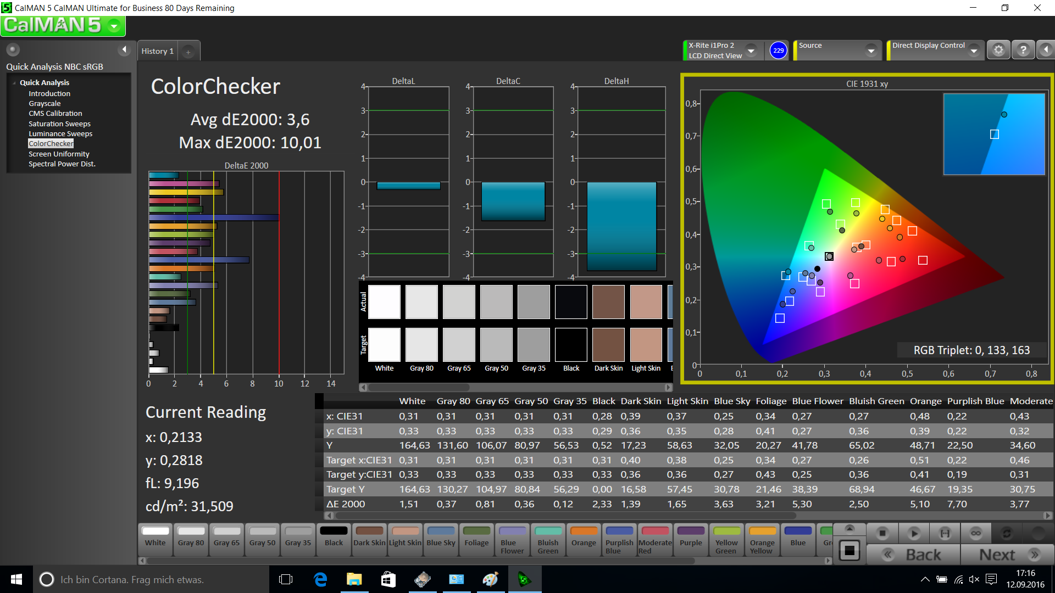Click the infinity continuous read icon

click(976, 533)
